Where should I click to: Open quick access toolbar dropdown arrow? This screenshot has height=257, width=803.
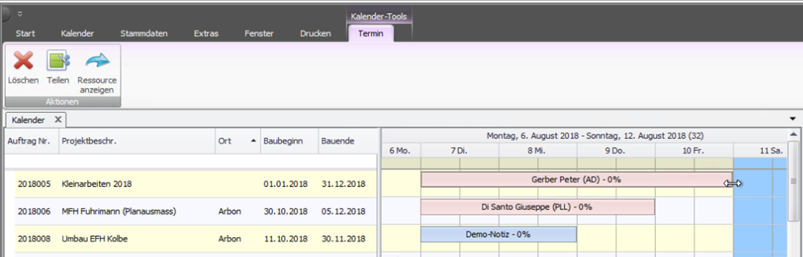tap(20, 14)
